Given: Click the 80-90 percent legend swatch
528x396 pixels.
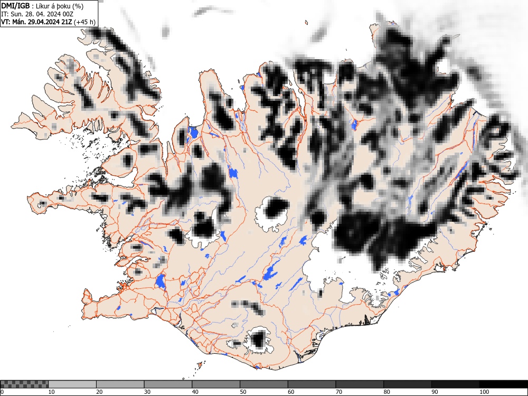Looking at the screenshot, I should [x=407, y=384].
